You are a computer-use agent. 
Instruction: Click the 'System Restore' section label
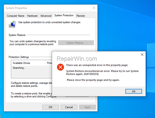pos(17,35)
